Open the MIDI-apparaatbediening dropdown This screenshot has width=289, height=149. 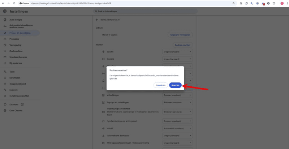[x=177, y=143]
